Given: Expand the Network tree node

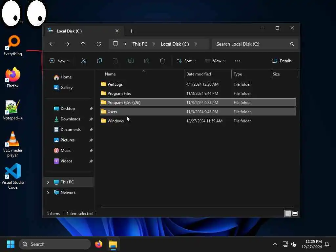Looking at the screenshot, I should pyautogui.click(x=48, y=193).
